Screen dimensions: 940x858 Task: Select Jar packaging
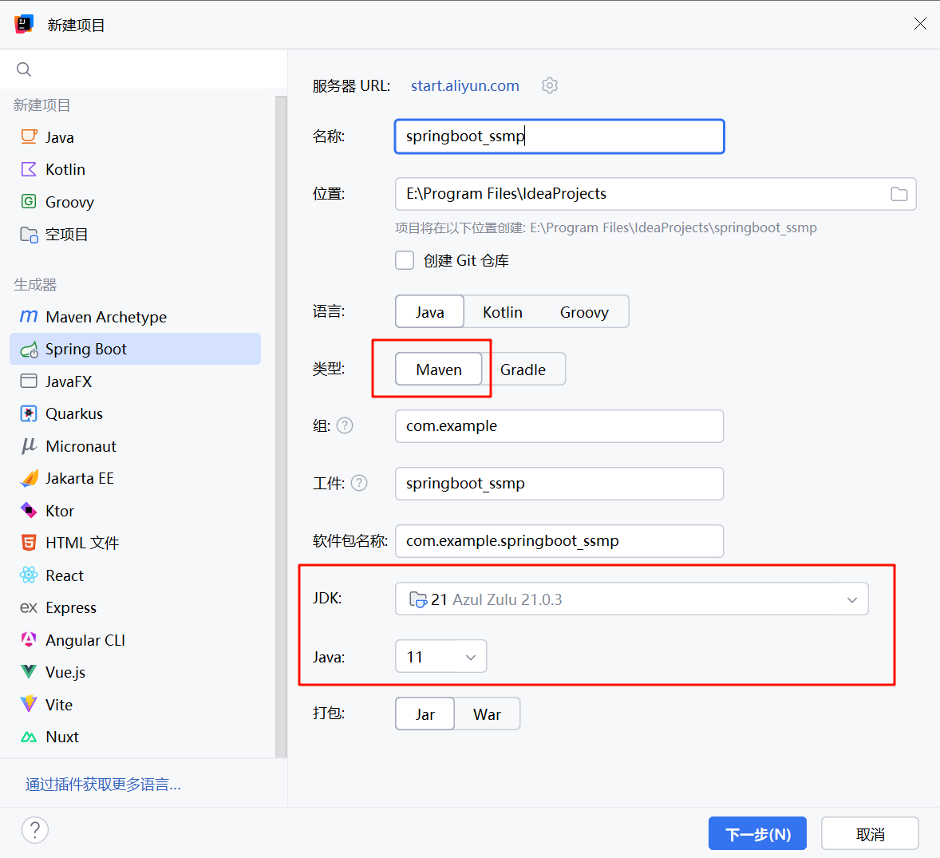pos(425,714)
